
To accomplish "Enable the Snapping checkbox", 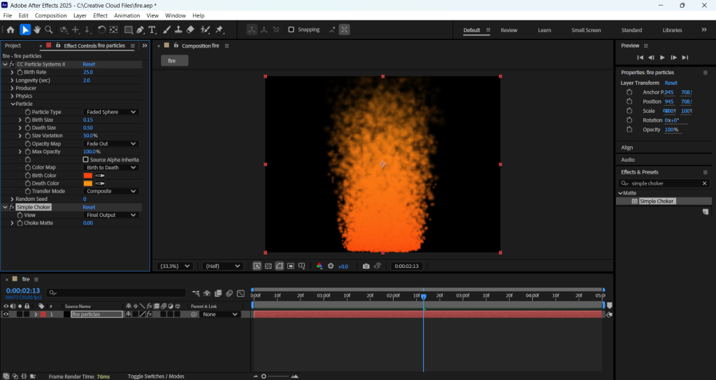I will 292,30.
